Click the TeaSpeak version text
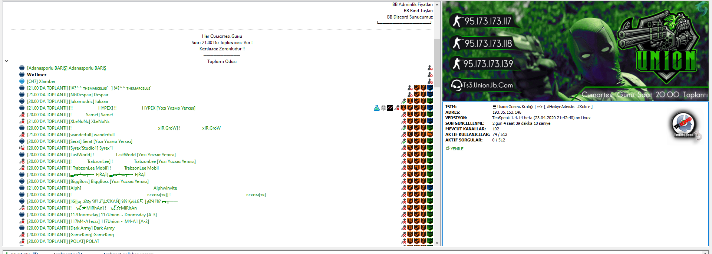 541,118
